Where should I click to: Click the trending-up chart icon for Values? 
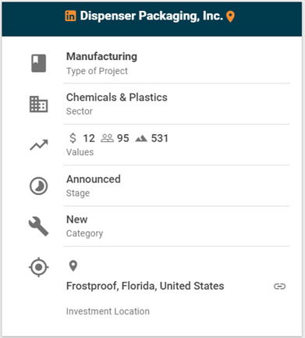[39, 145]
